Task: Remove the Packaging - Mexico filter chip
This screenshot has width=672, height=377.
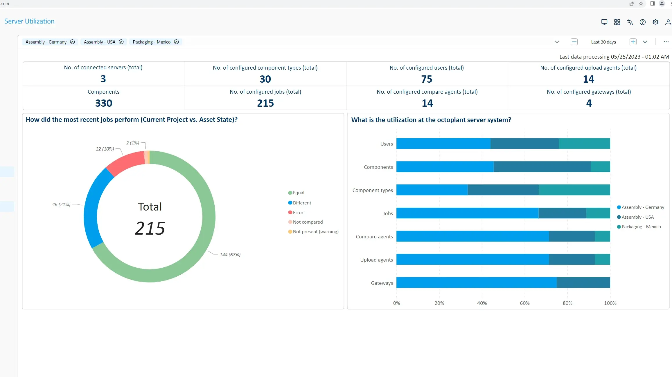Action: [176, 42]
